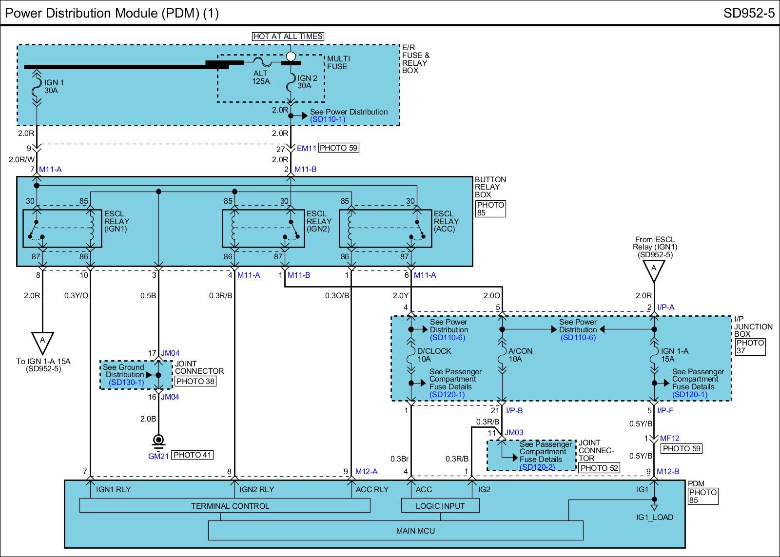
Task: Click the IG1_LOAD arrow symbol
Action: point(654,508)
